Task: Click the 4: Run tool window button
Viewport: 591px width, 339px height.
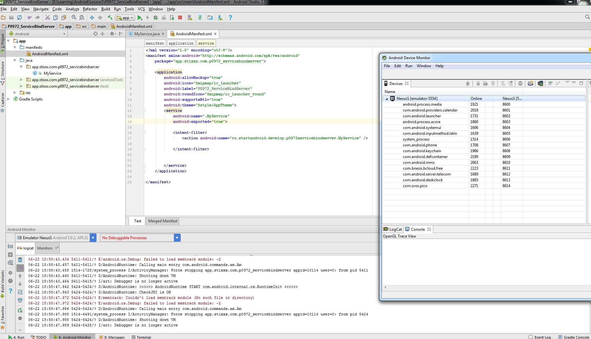Action: (x=16, y=337)
